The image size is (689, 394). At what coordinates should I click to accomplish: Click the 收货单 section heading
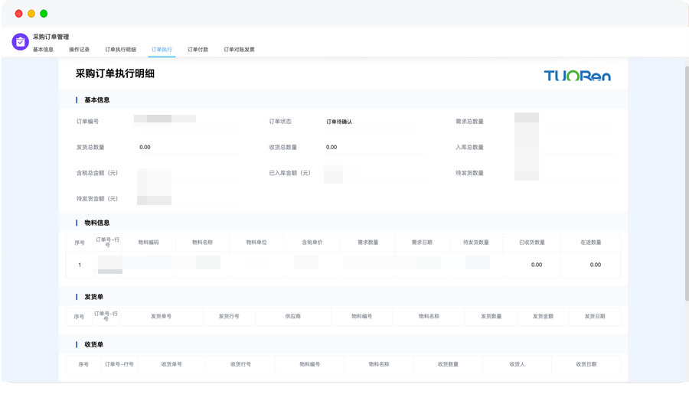pyautogui.click(x=94, y=345)
